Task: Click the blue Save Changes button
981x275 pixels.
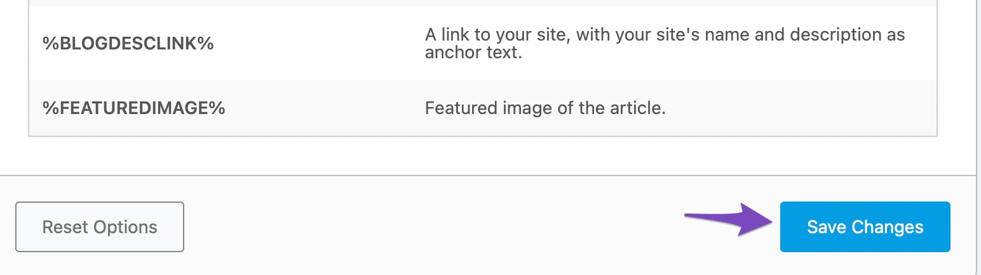Action: coord(865,227)
